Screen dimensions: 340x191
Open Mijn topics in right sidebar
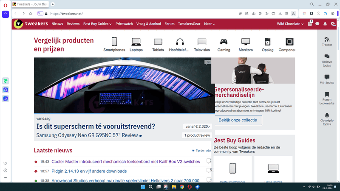(327, 79)
